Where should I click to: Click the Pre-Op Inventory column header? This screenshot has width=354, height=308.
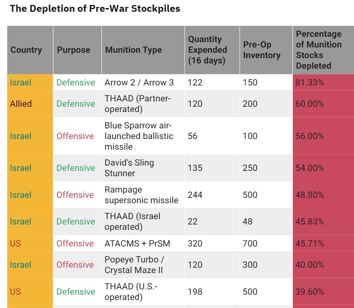[x=262, y=50]
